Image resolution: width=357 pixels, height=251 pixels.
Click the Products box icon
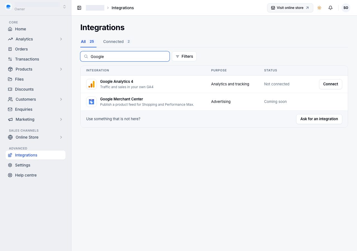click(10, 69)
